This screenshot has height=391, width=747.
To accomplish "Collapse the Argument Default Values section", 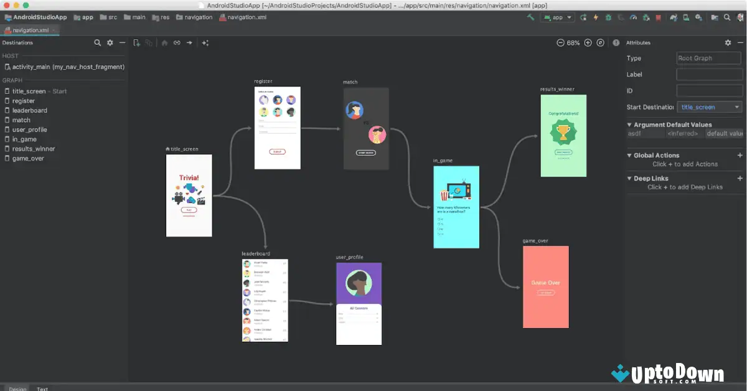I will [631, 124].
